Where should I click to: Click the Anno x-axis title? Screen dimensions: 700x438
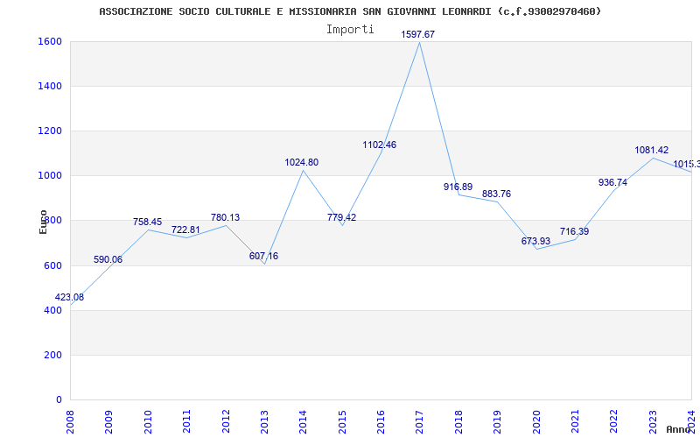click(x=679, y=429)
